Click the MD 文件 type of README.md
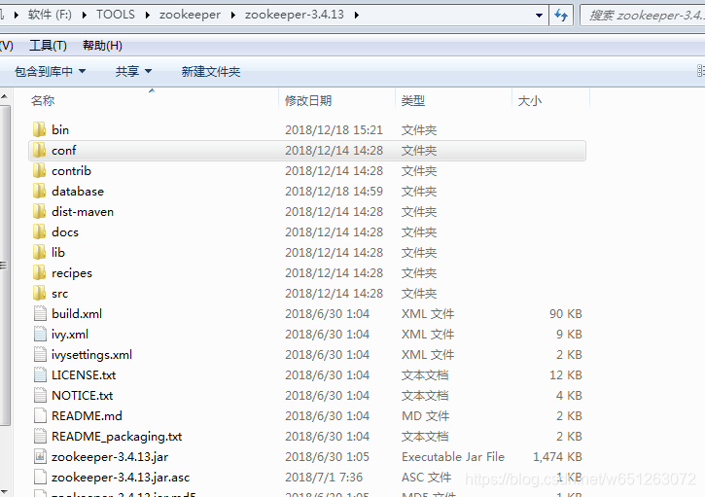Screen dimensions: 705x497 pyautogui.click(x=425, y=415)
